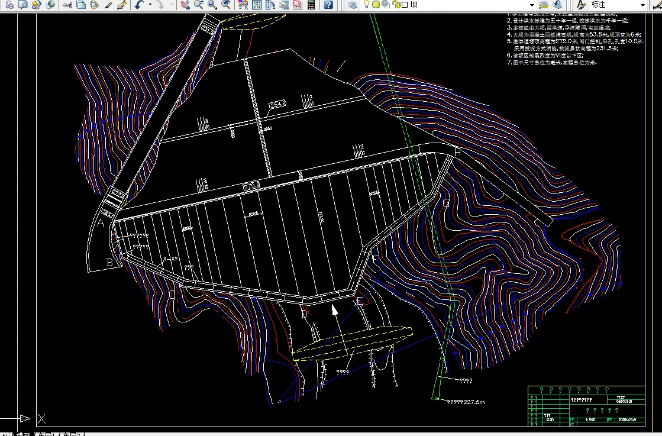This screenshot has width=662, height=436.
Task: Click the Help question mark icon
Action: pos(328,5)
